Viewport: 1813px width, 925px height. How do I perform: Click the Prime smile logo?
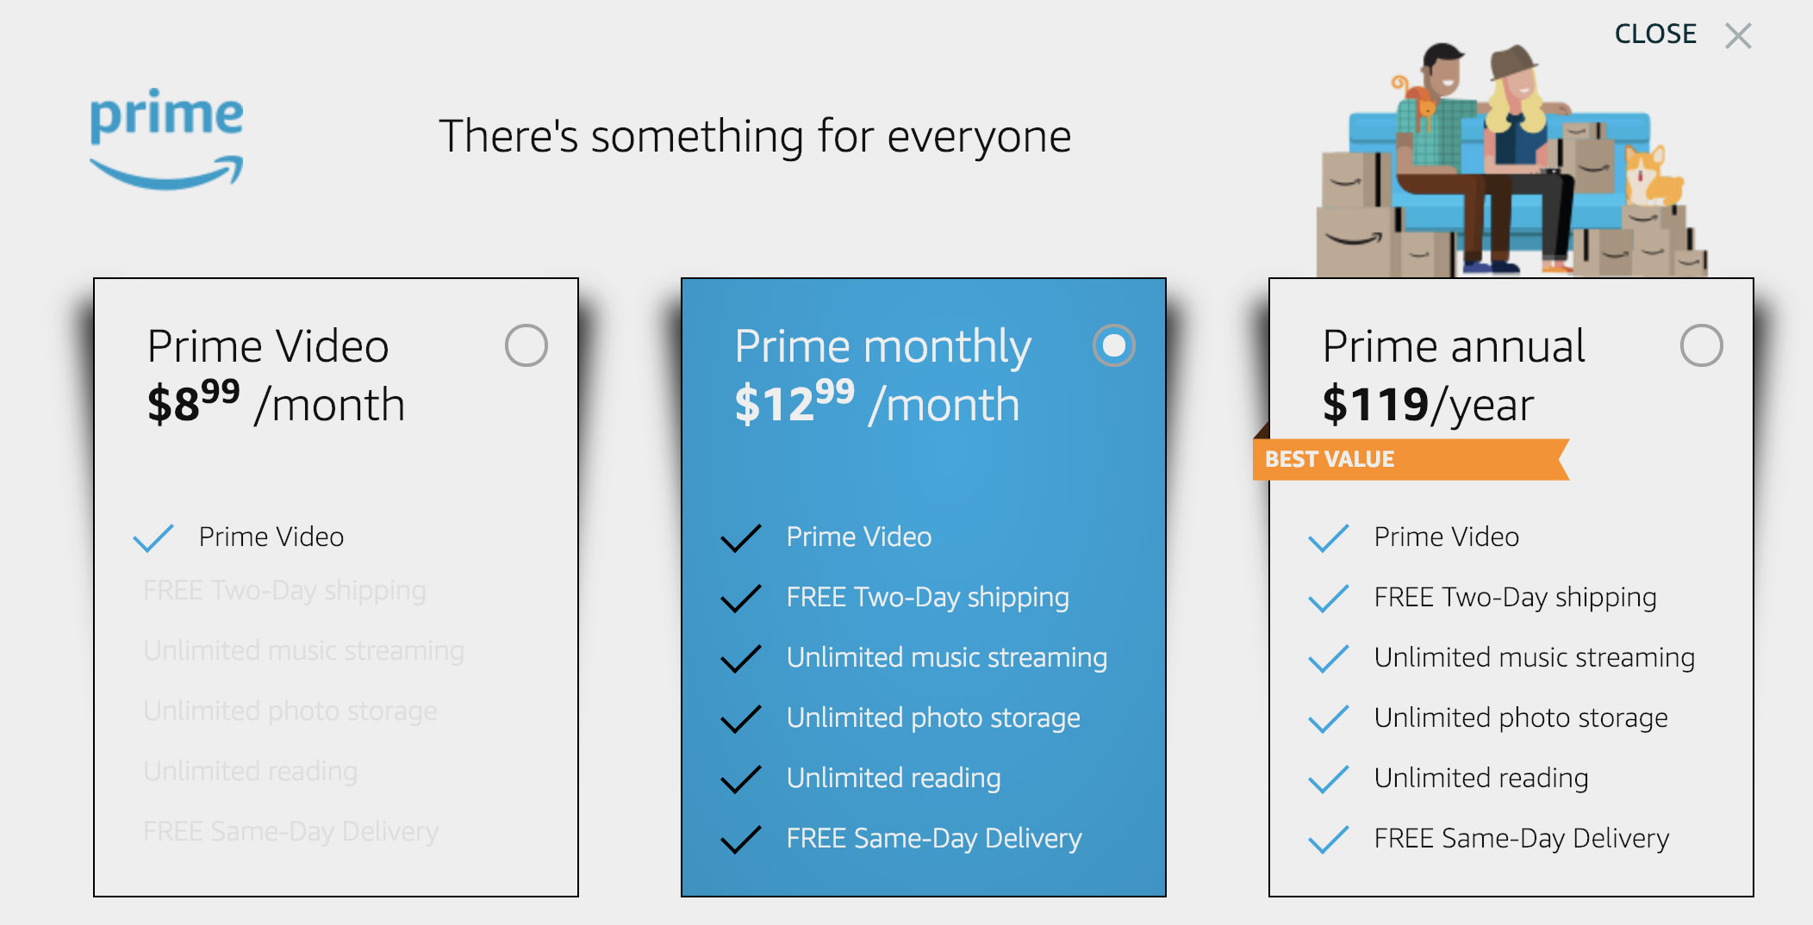(x=166, y=138)
